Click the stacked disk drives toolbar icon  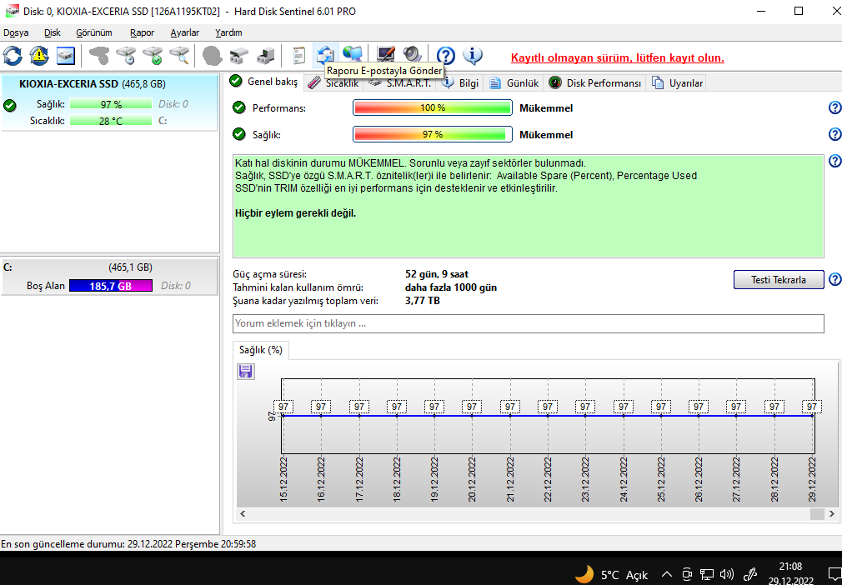[239, 55]
